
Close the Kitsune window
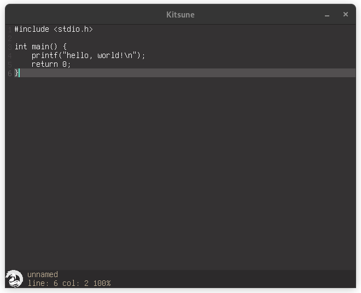[x=345, y=14]
